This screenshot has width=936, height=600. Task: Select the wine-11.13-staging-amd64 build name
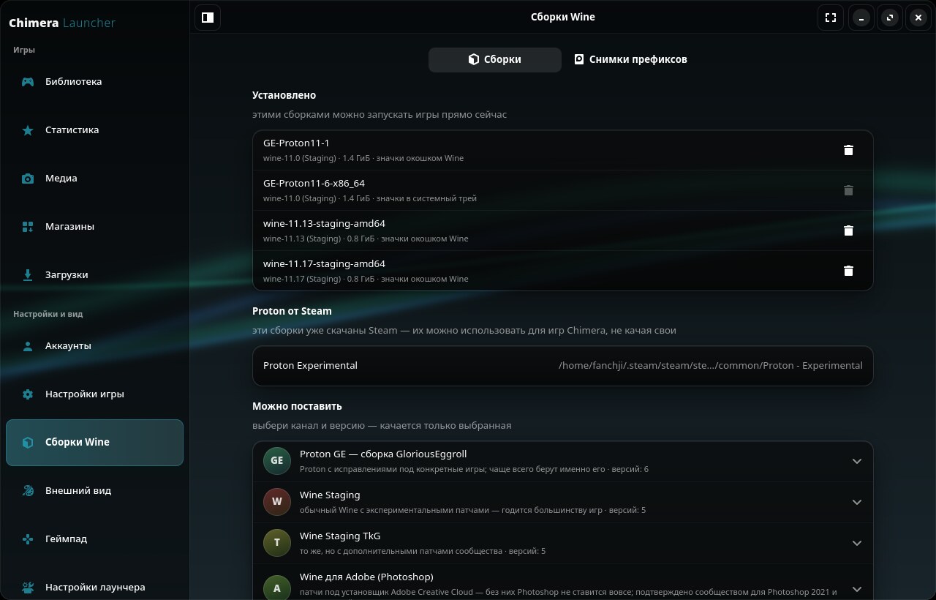tap(324, 224)
